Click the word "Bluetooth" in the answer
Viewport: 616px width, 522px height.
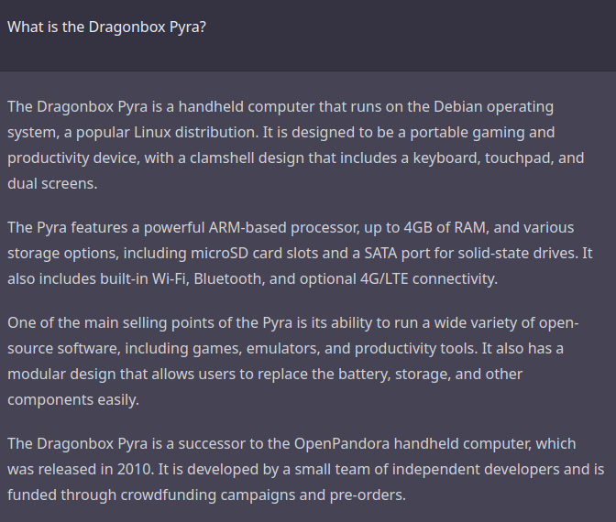tap(227, 278)
